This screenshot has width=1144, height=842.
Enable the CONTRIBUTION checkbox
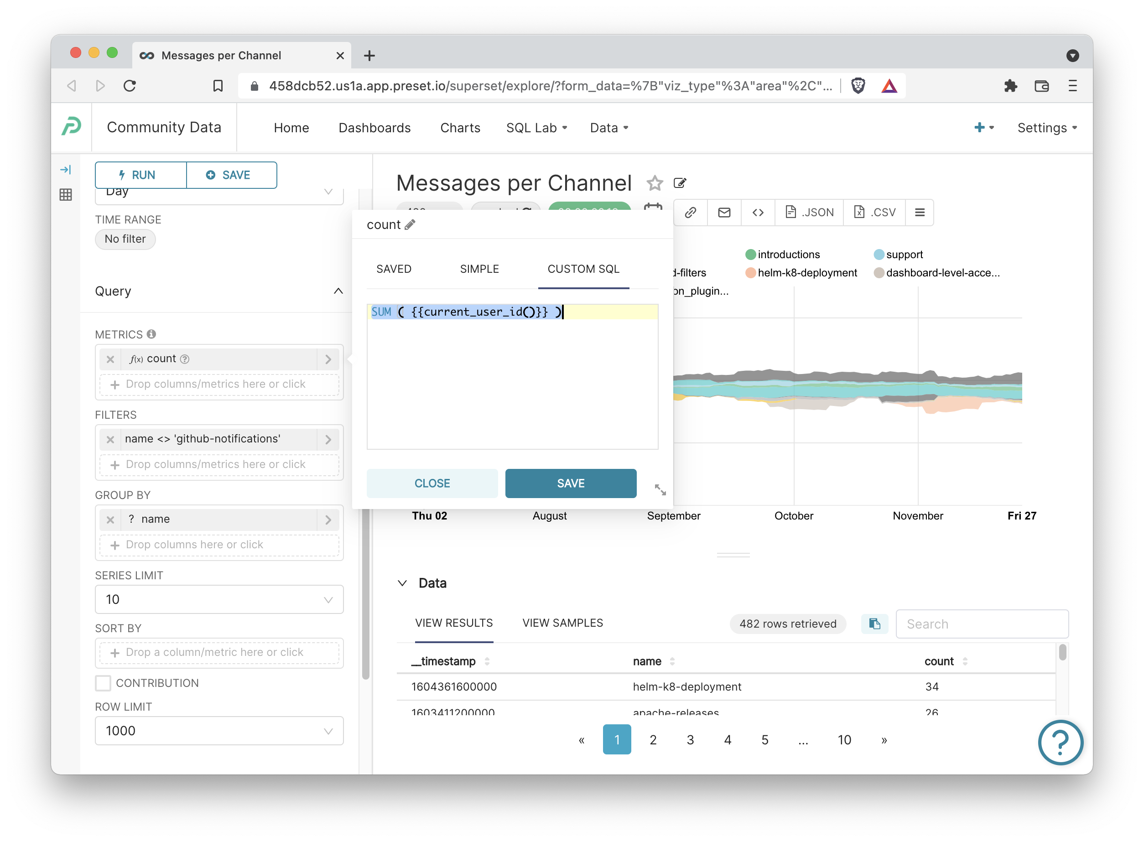click(x=104, y=683)
